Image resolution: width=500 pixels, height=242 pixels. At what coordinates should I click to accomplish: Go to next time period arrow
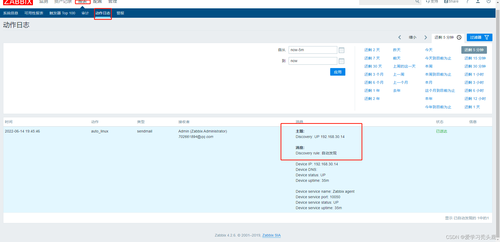pos(426,37)
